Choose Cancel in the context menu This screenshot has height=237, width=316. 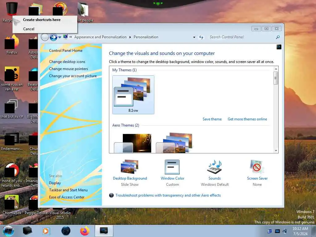45,29
